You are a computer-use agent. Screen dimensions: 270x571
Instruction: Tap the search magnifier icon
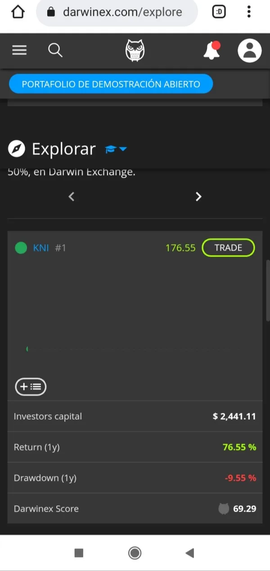point(55,50)
